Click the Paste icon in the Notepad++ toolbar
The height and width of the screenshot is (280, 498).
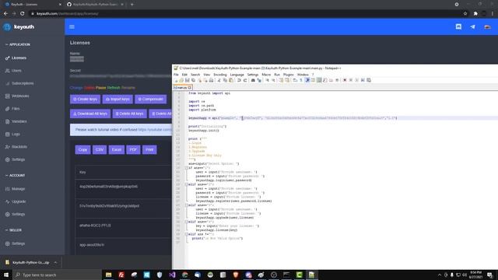pos(231,80)
